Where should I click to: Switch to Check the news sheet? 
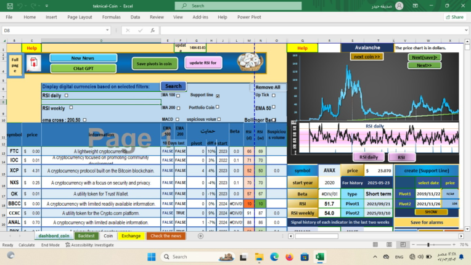click(x=166, y=236)
